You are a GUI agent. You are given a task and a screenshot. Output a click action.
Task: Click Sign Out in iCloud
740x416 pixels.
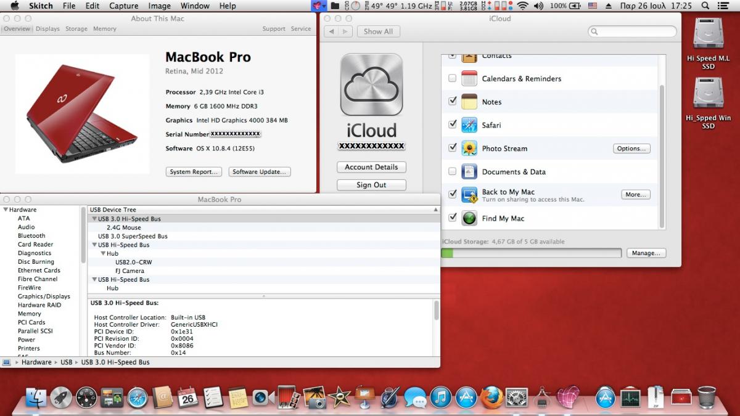[x=371, y=185]
